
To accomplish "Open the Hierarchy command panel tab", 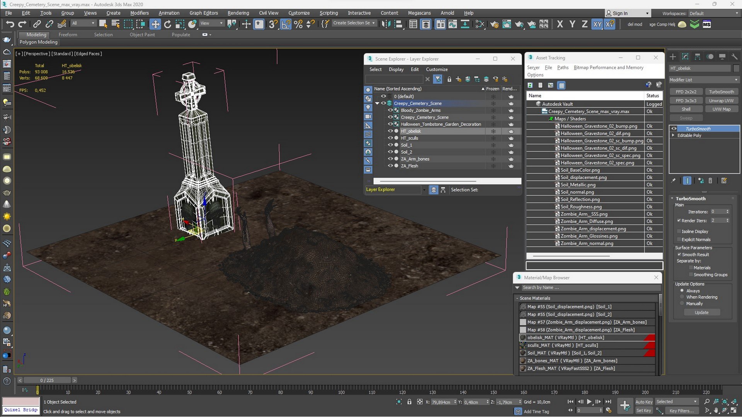I will (x=698, y=57).
